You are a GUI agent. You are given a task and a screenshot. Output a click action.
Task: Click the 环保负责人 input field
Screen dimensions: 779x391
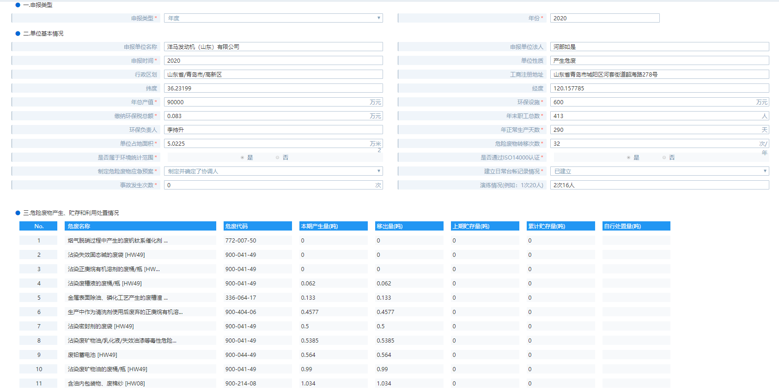point(274,130)
